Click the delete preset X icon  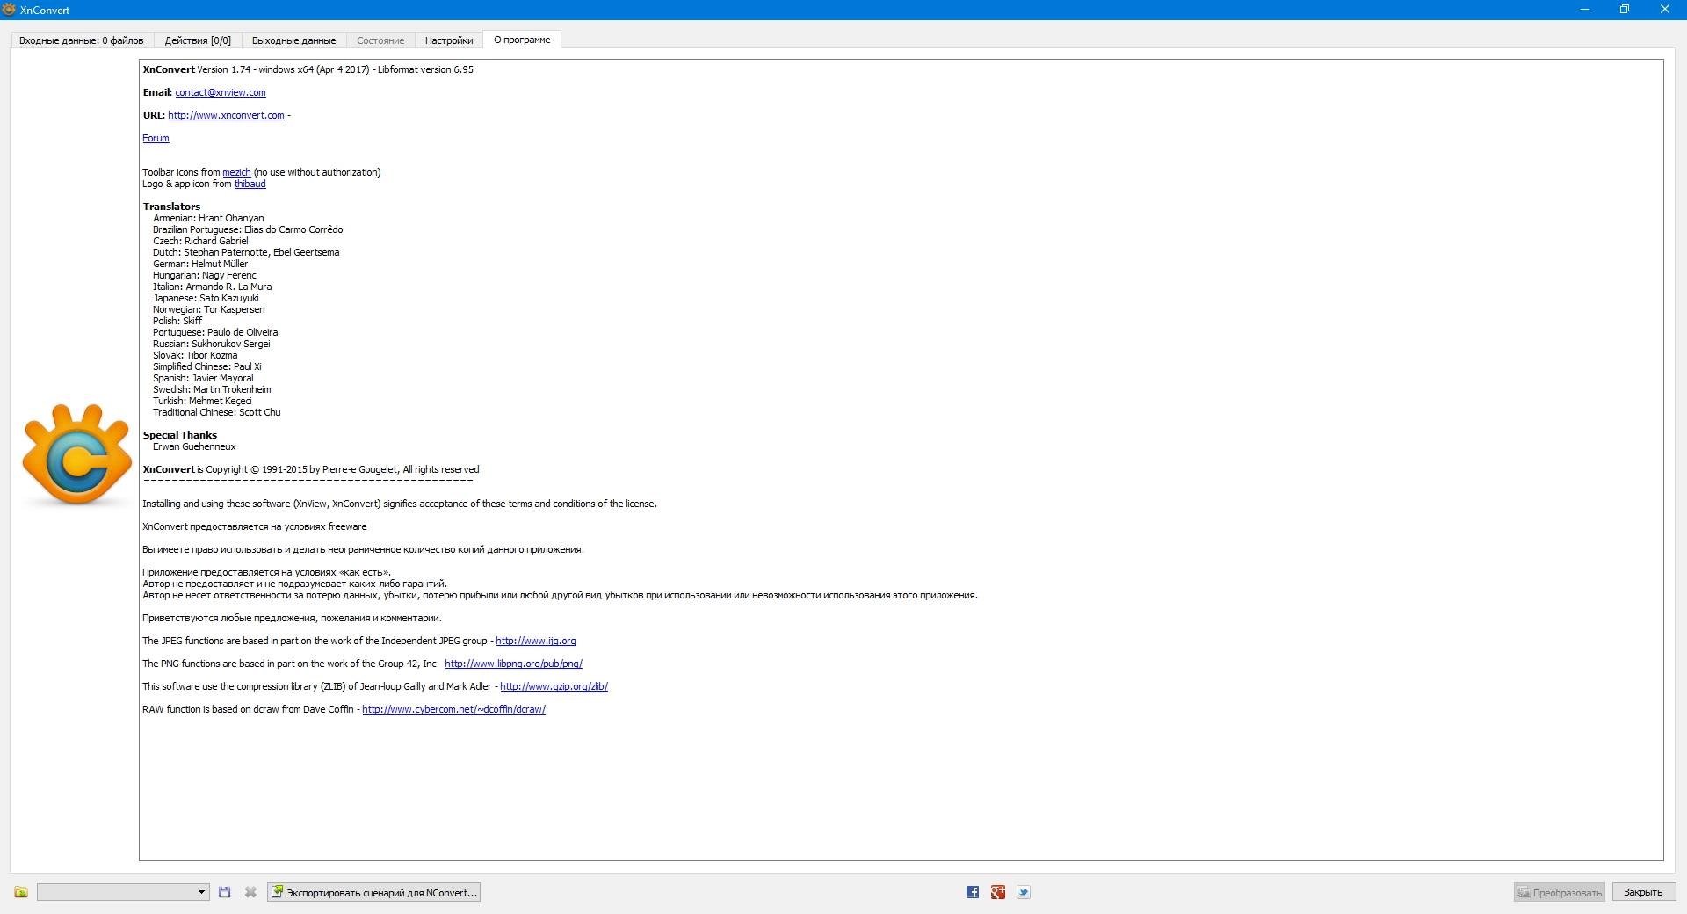pyautogui.click(x=250, y=892)
